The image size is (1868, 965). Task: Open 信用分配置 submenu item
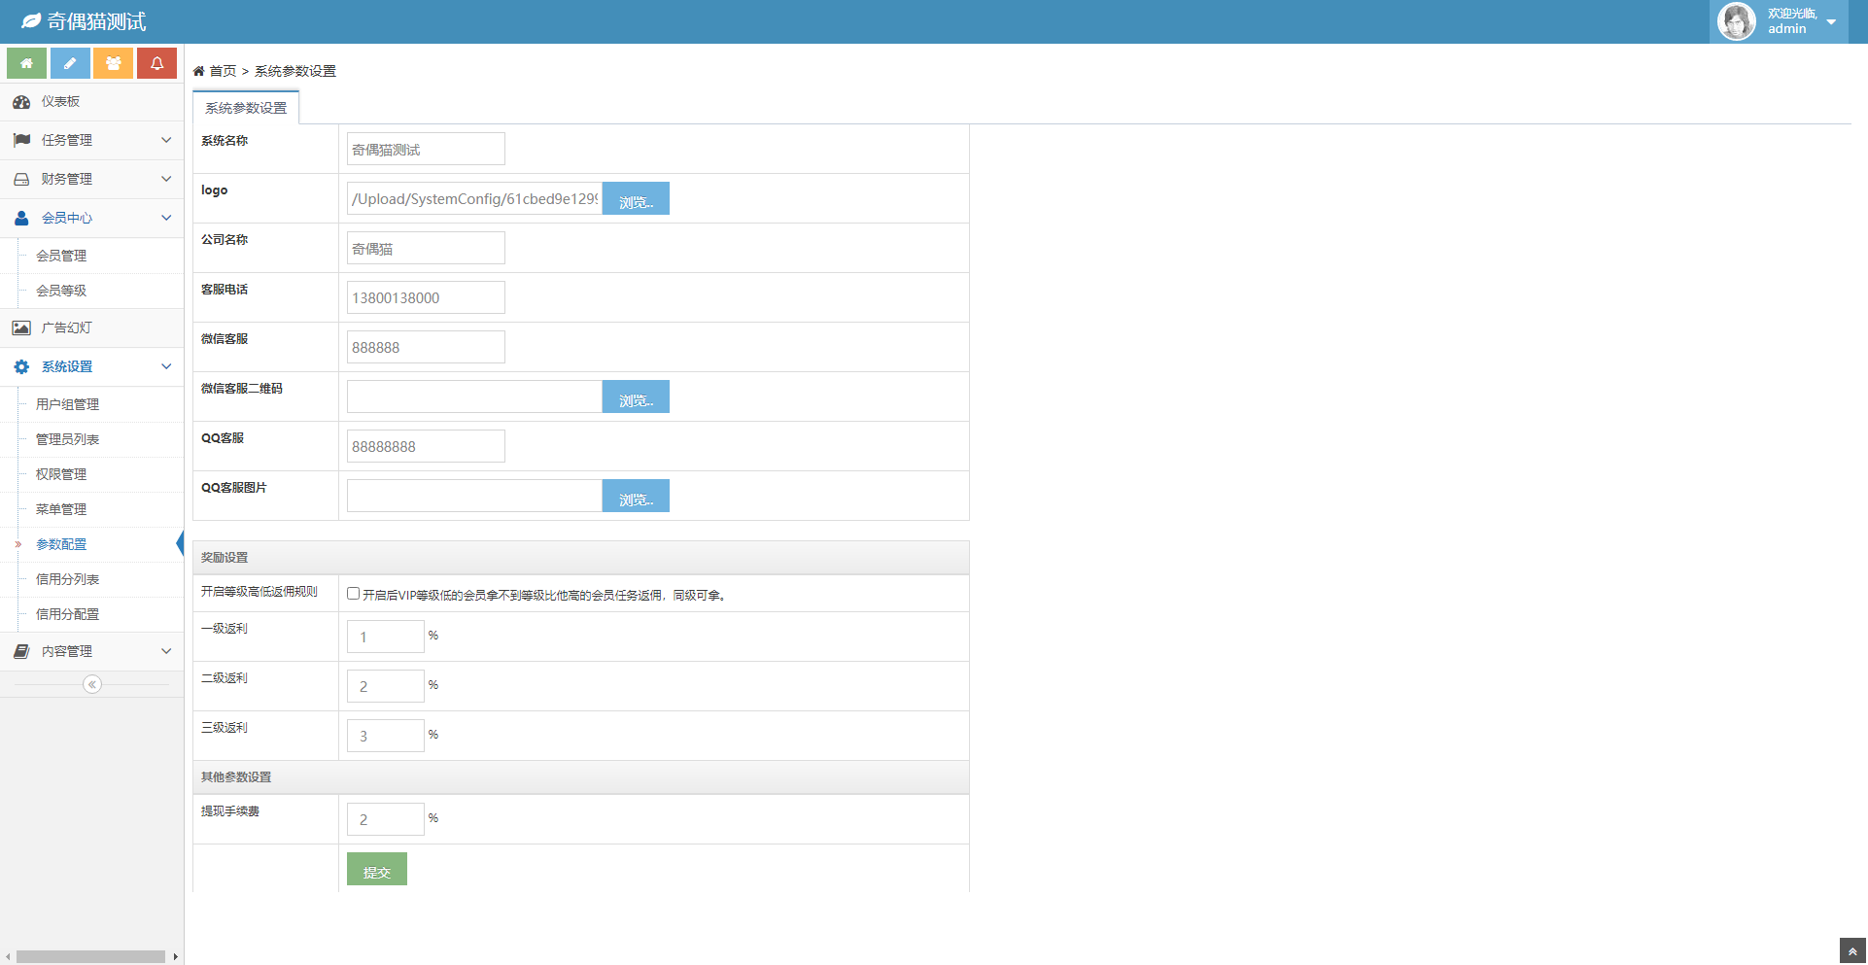[91, 614]
